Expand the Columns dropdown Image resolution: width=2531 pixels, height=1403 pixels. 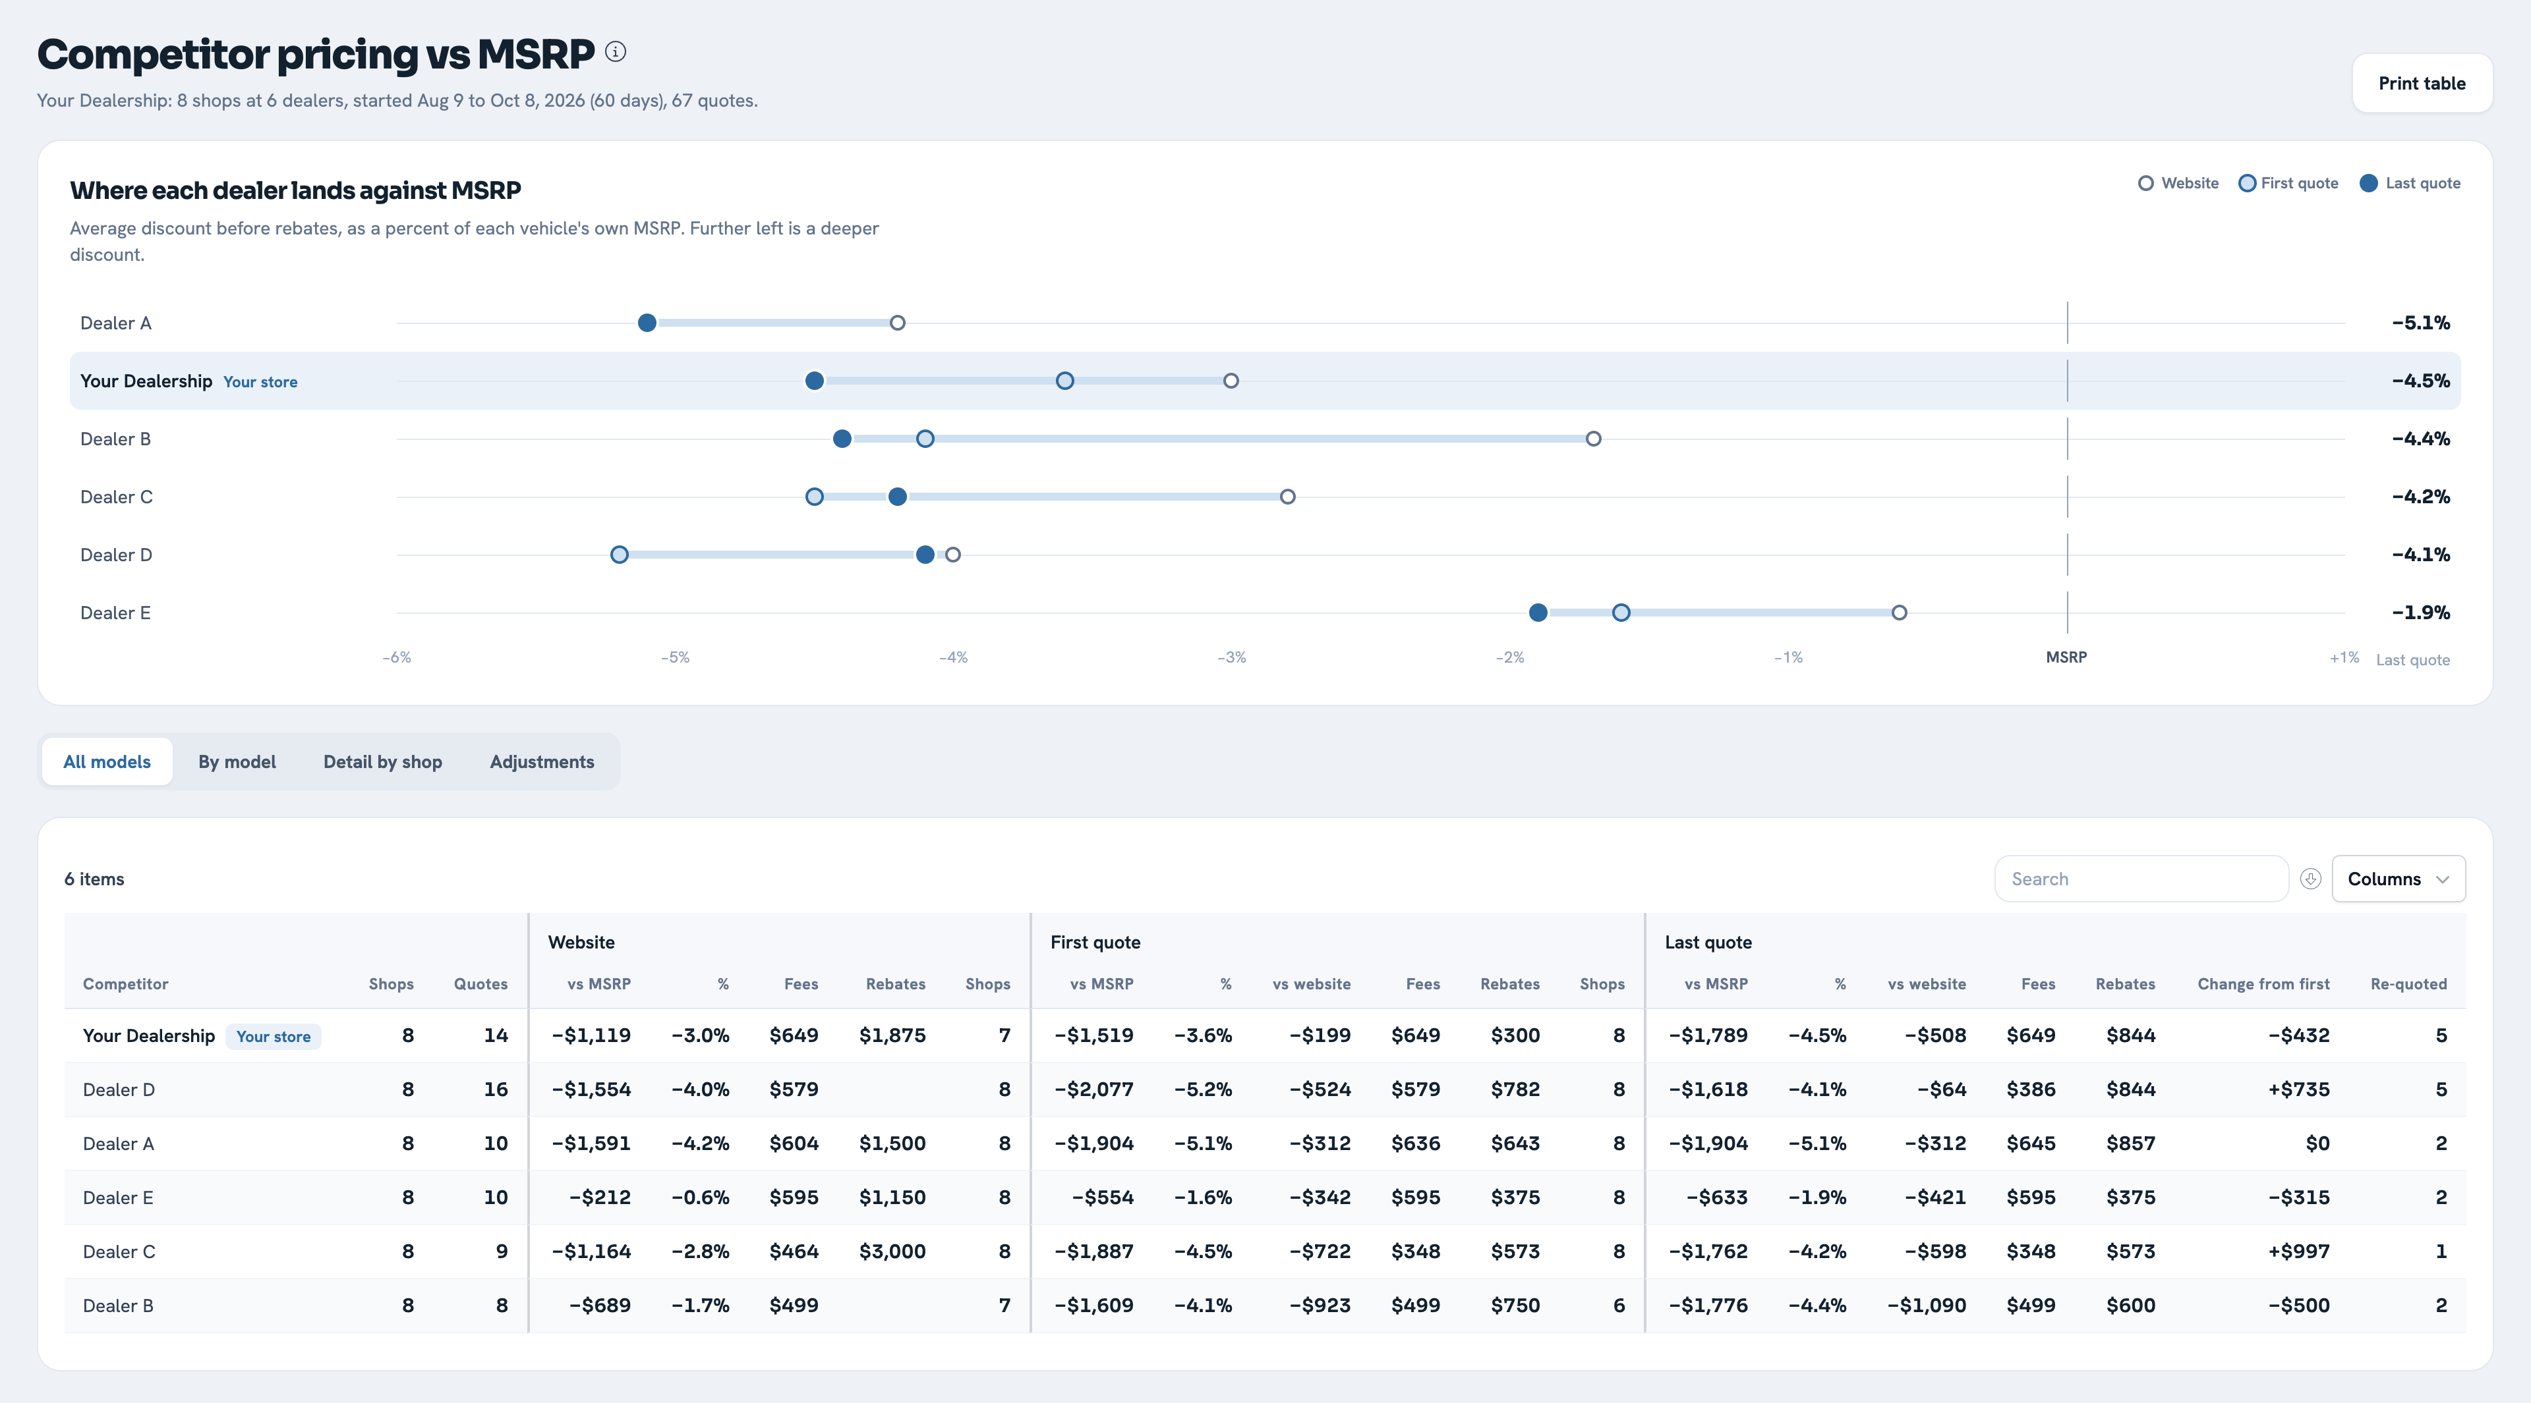pyautogui.click(x=2399, y=879)
